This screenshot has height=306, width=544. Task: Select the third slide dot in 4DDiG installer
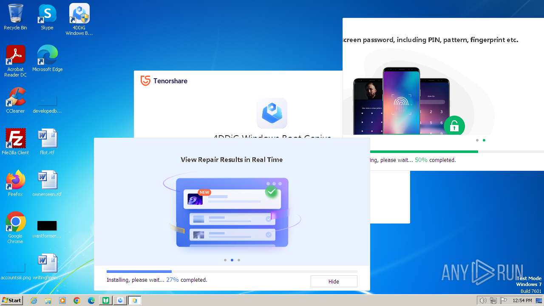(239, 260)
